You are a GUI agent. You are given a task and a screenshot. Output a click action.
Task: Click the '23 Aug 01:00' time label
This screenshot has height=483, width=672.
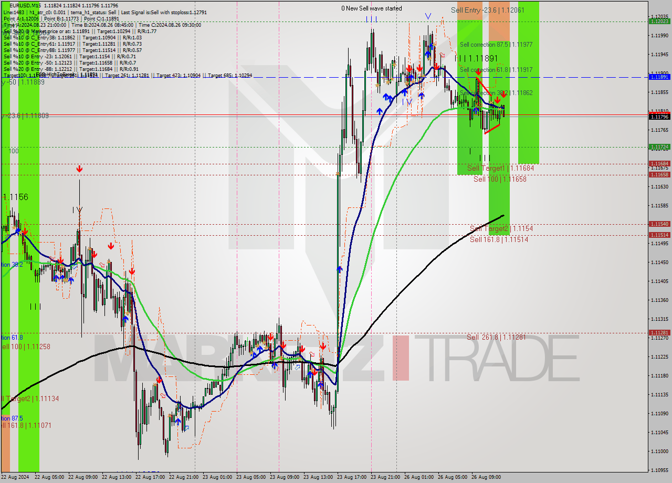pyautogui.click(x=217, y=477)
